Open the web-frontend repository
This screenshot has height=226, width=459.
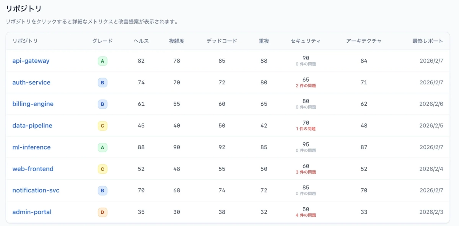[x=33, y=169]
